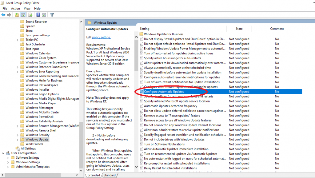Expand the Windows Remote Management node
315x178 pixels.
tap(18, 126)
